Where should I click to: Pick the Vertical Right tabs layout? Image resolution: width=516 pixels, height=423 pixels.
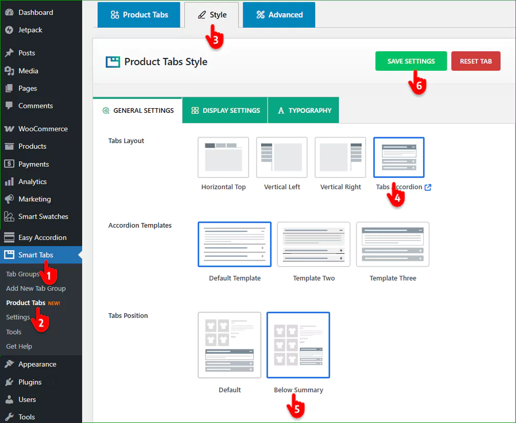[340, 157]
